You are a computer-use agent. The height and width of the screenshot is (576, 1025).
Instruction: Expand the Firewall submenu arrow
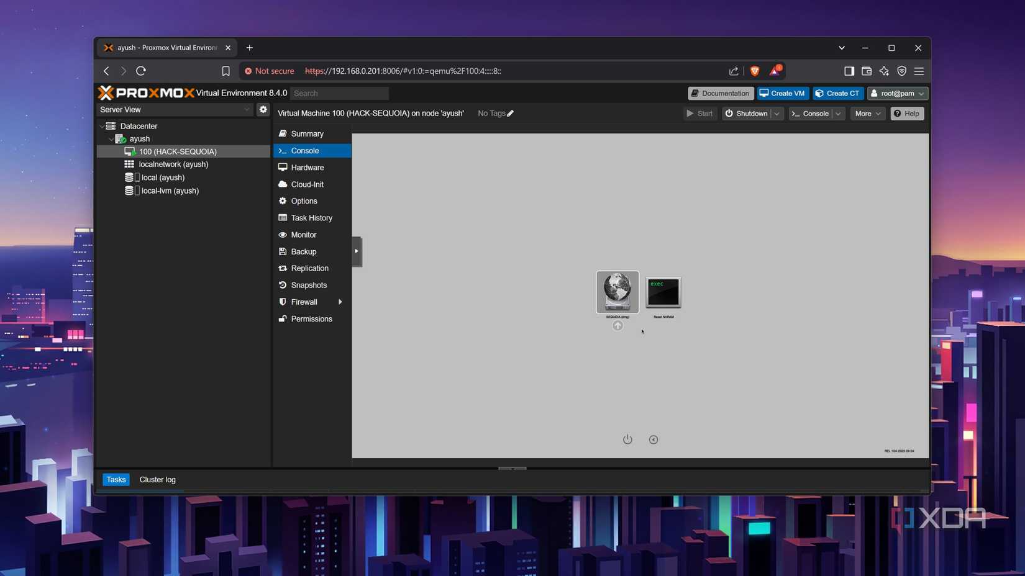coord(340,302)
